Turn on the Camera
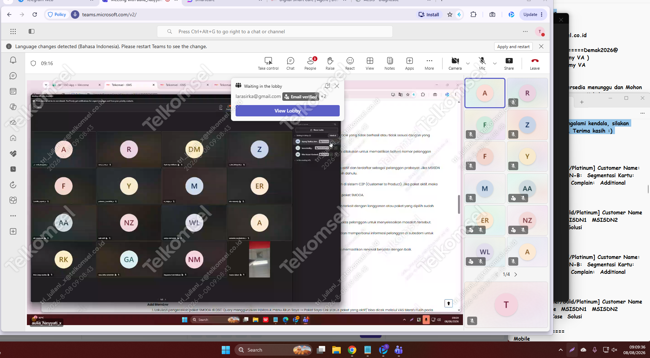This screenshot has height=358, width=650. 455,63
